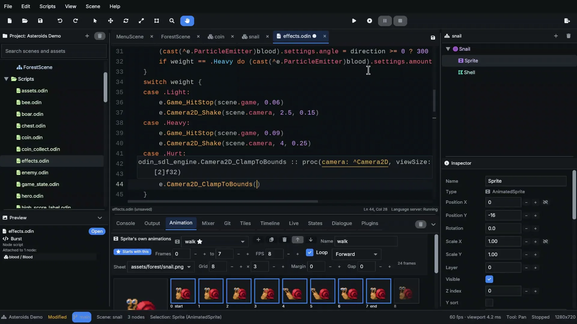
Task: Select the rotate tool
Action: pos(126,21)
